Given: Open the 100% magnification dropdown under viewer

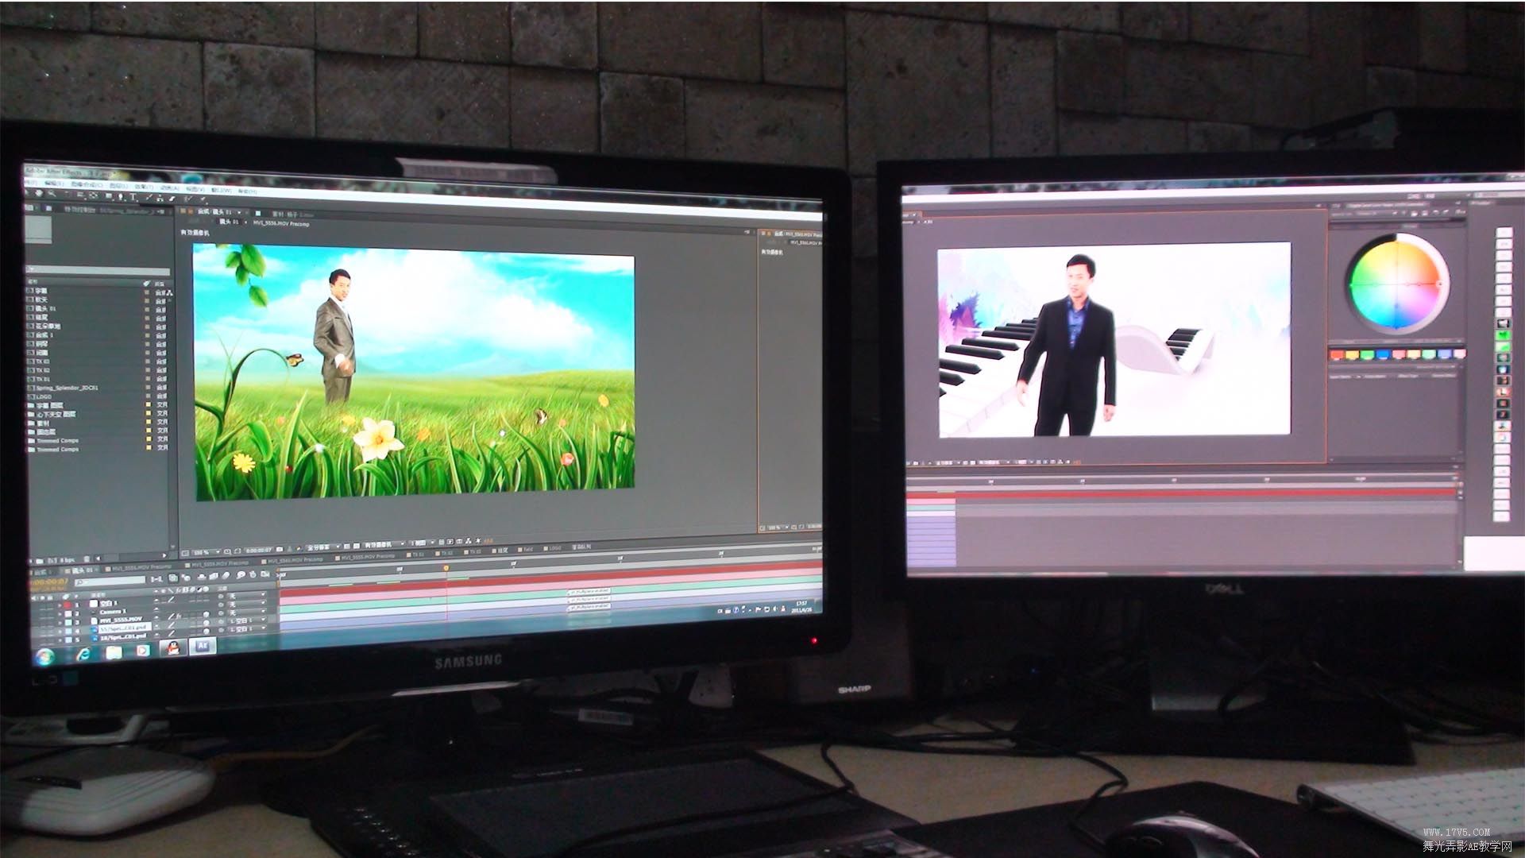Looking at the screenshot, I should [x=203, y=552].
